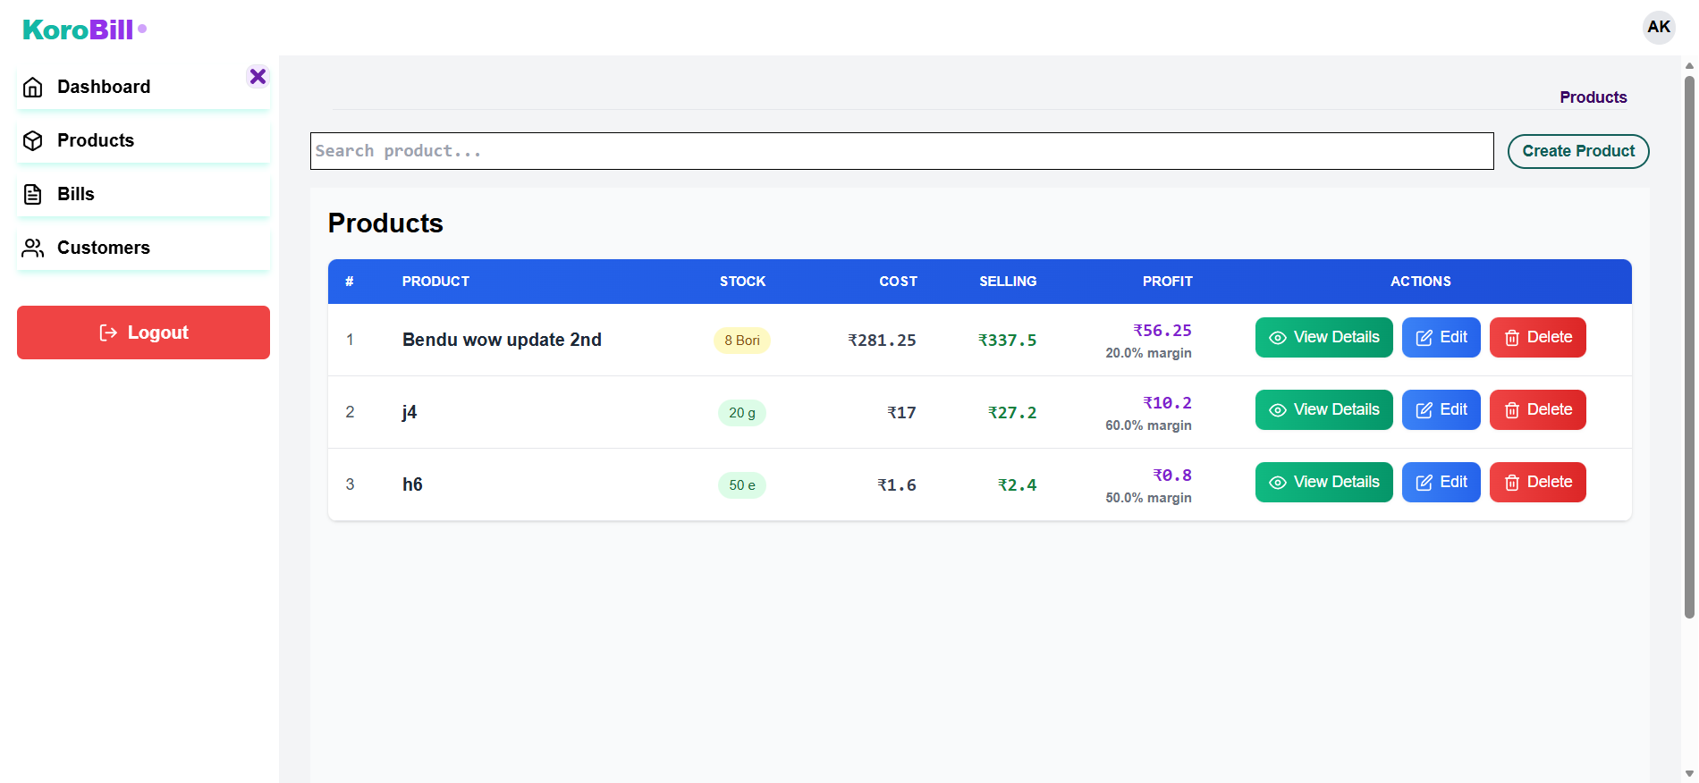Click the KoroBill logo

[x=79, y=29]
